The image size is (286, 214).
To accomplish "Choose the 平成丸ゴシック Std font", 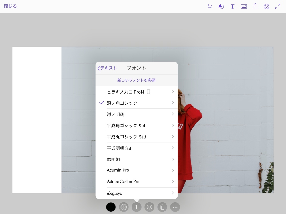I will point(136,137).
